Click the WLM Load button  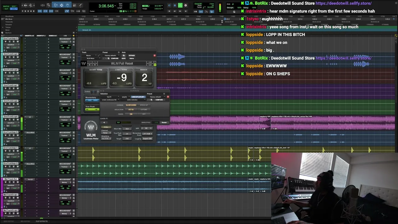[x=150, y=62]
